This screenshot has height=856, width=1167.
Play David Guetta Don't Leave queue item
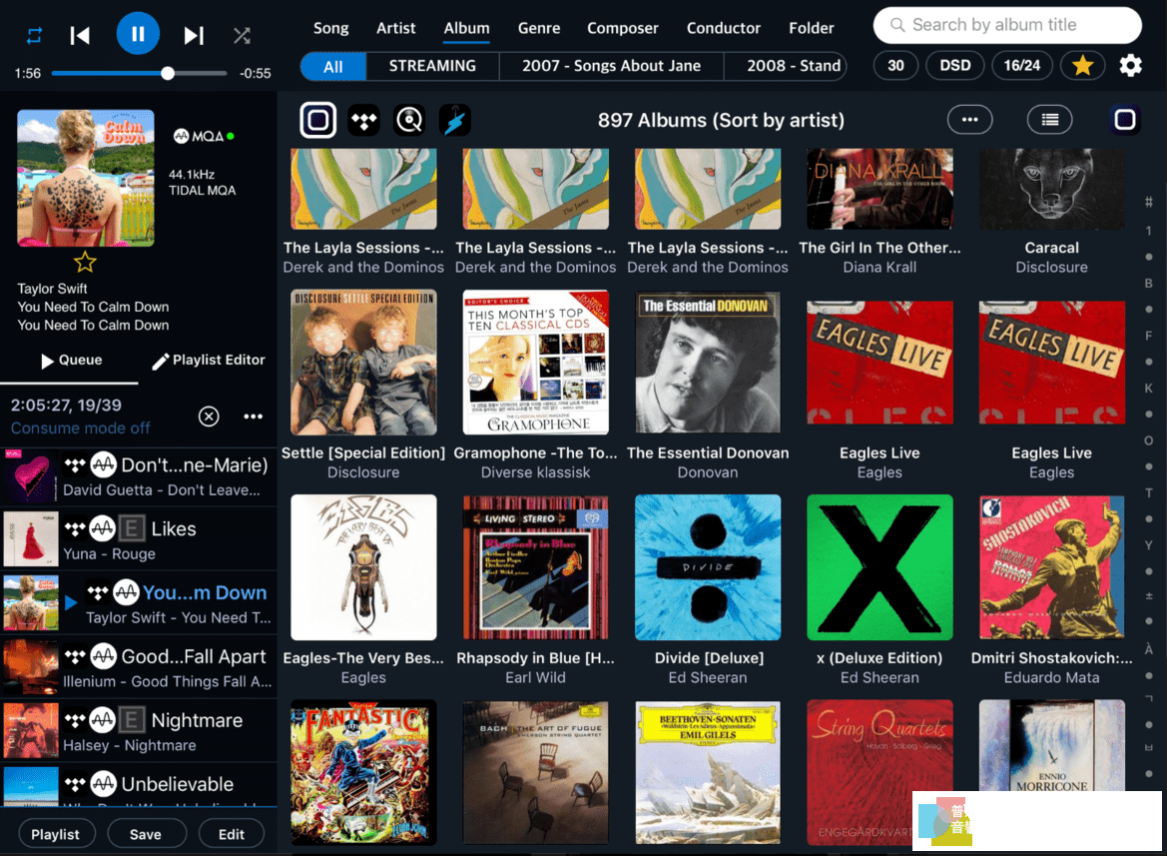[139, 476]
